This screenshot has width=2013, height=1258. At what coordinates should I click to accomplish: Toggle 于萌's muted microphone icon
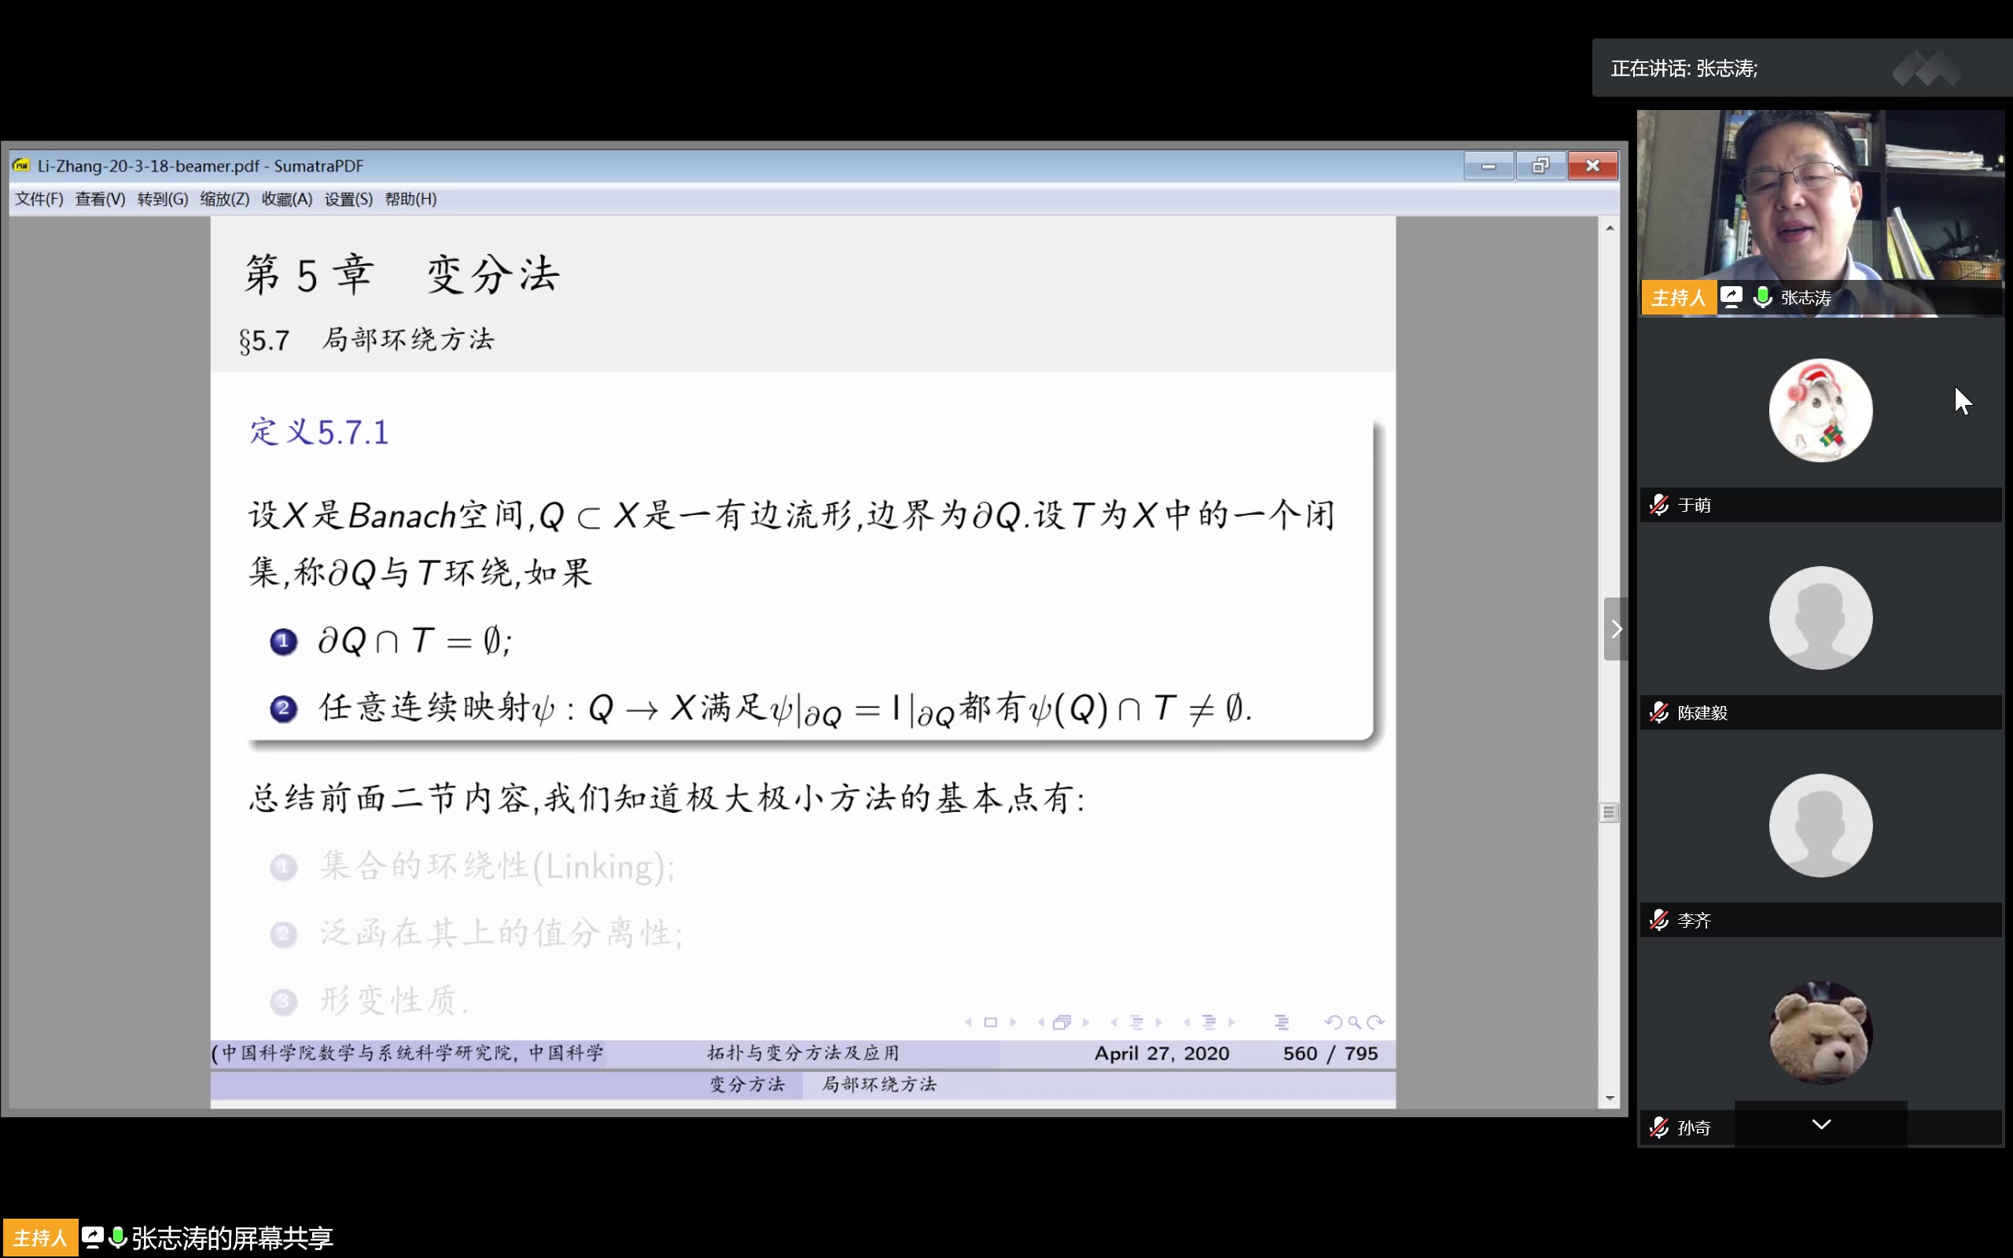[1659, 505]
